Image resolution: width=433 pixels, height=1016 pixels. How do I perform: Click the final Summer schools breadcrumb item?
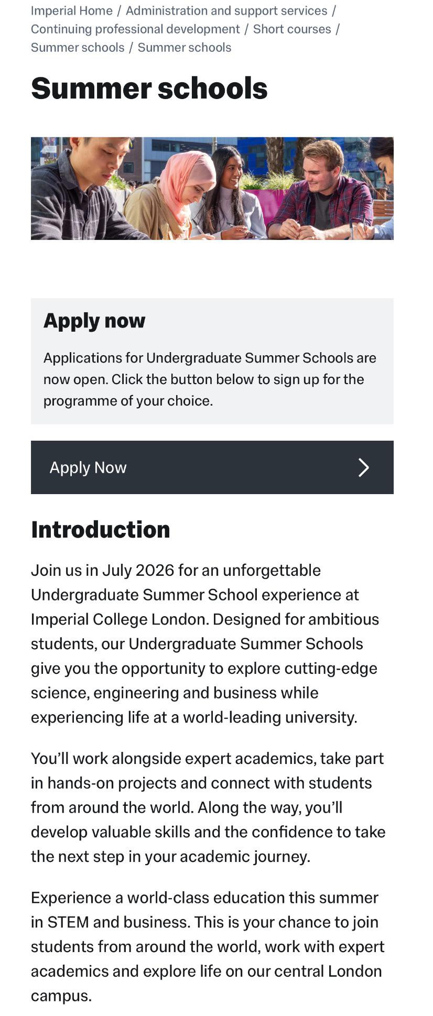[185, 47]
